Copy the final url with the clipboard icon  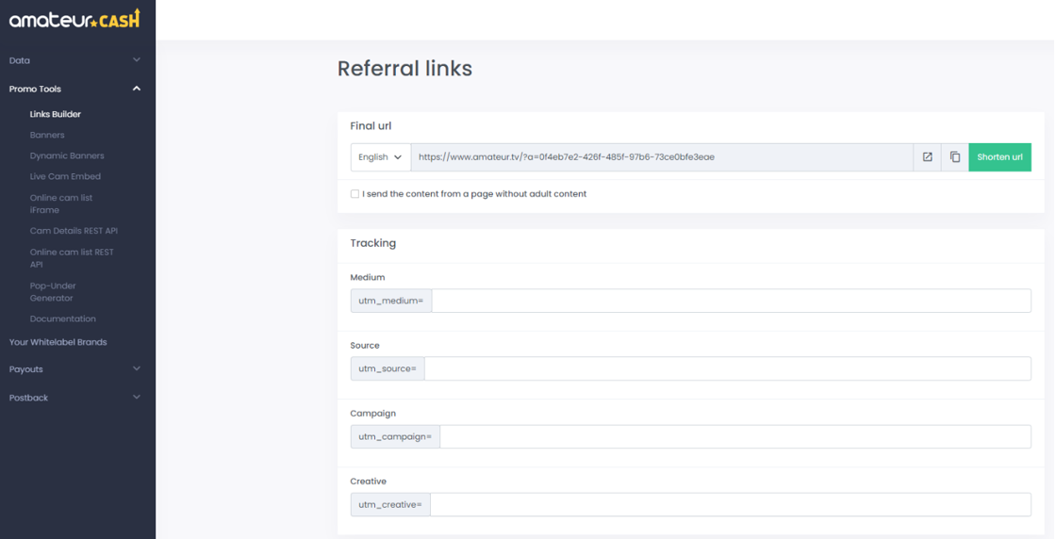click(955, 156)
